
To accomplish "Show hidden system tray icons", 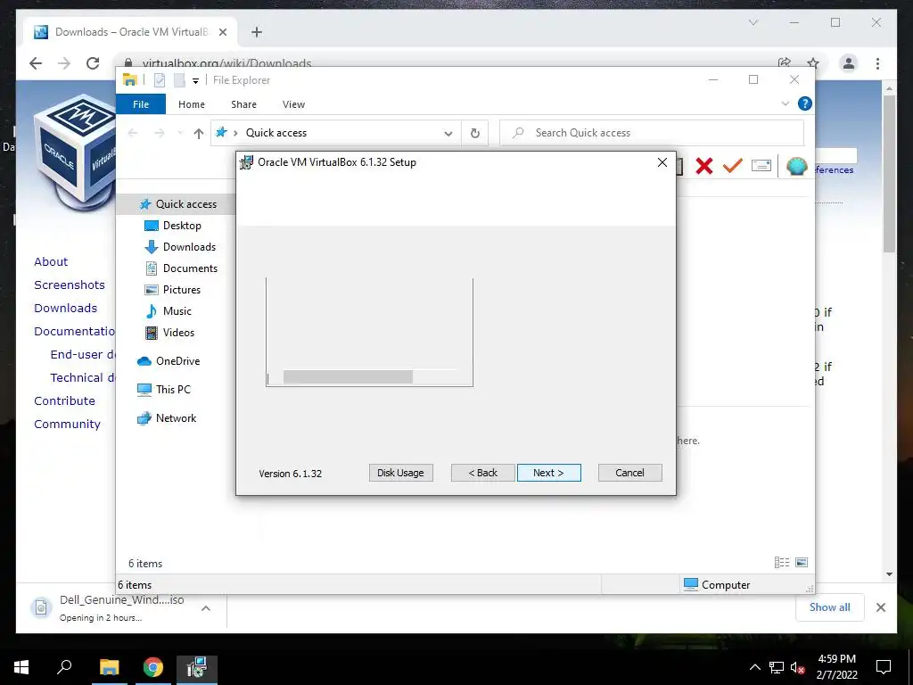I will (754, 667).
